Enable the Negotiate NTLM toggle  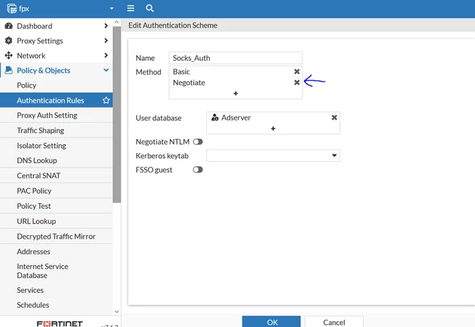198,142
